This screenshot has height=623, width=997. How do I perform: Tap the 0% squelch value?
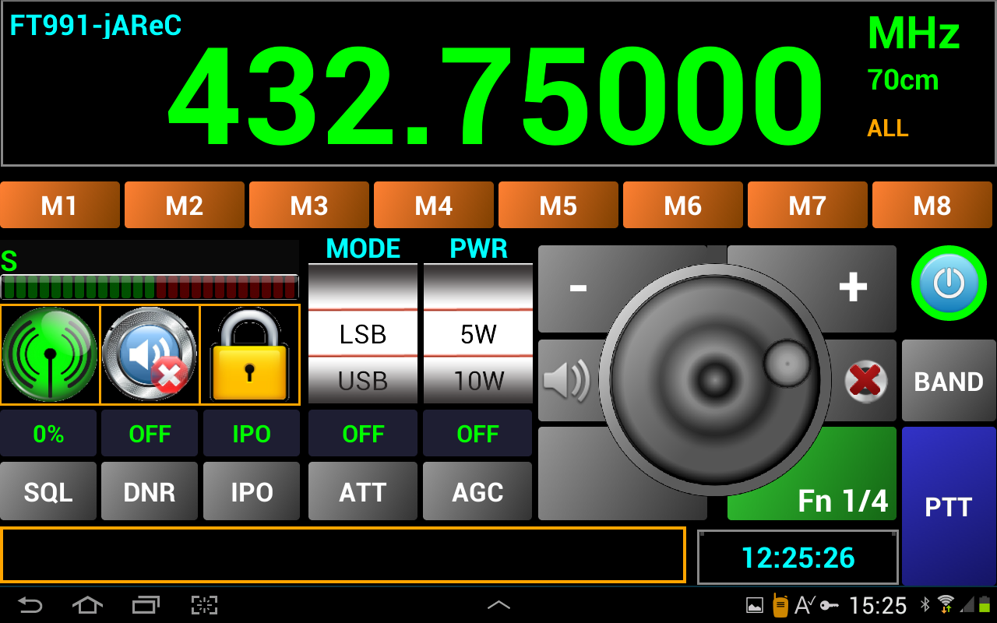(48, 434)
